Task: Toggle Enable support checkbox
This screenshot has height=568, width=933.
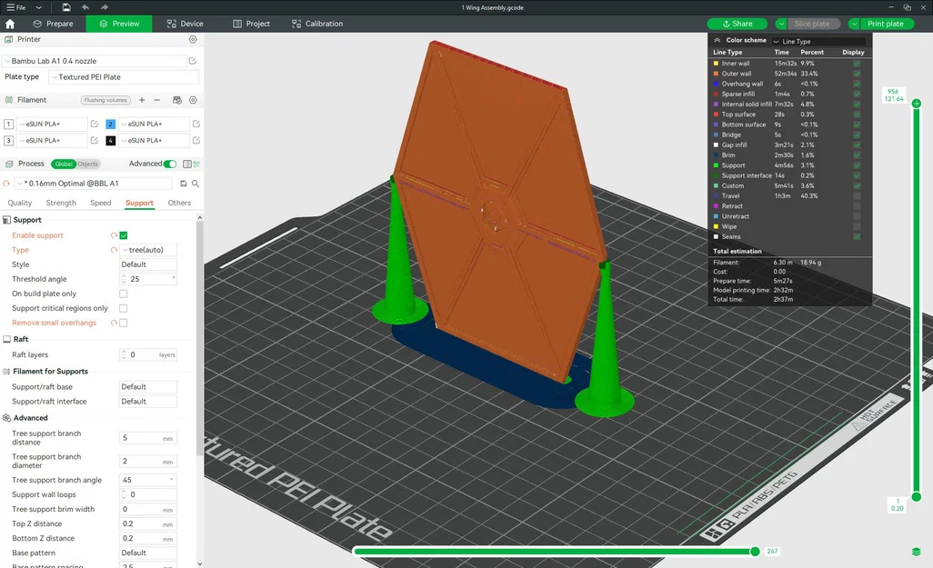Action: point(123,235)
